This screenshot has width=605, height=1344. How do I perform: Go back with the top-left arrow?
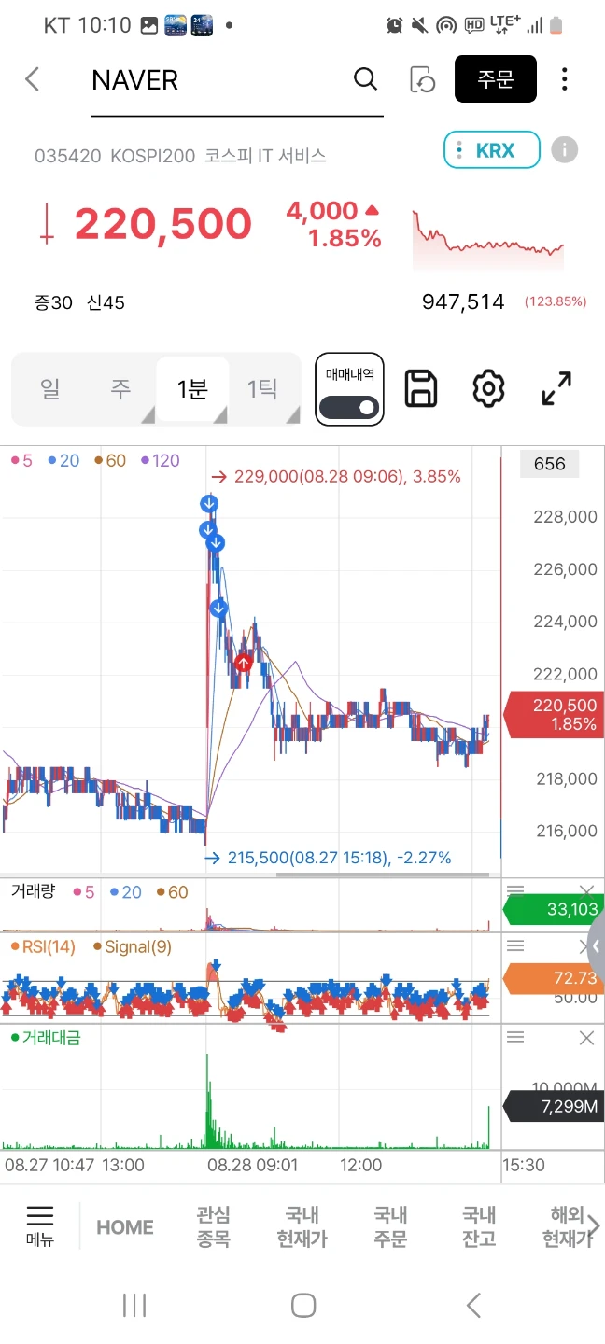[33, 79]
